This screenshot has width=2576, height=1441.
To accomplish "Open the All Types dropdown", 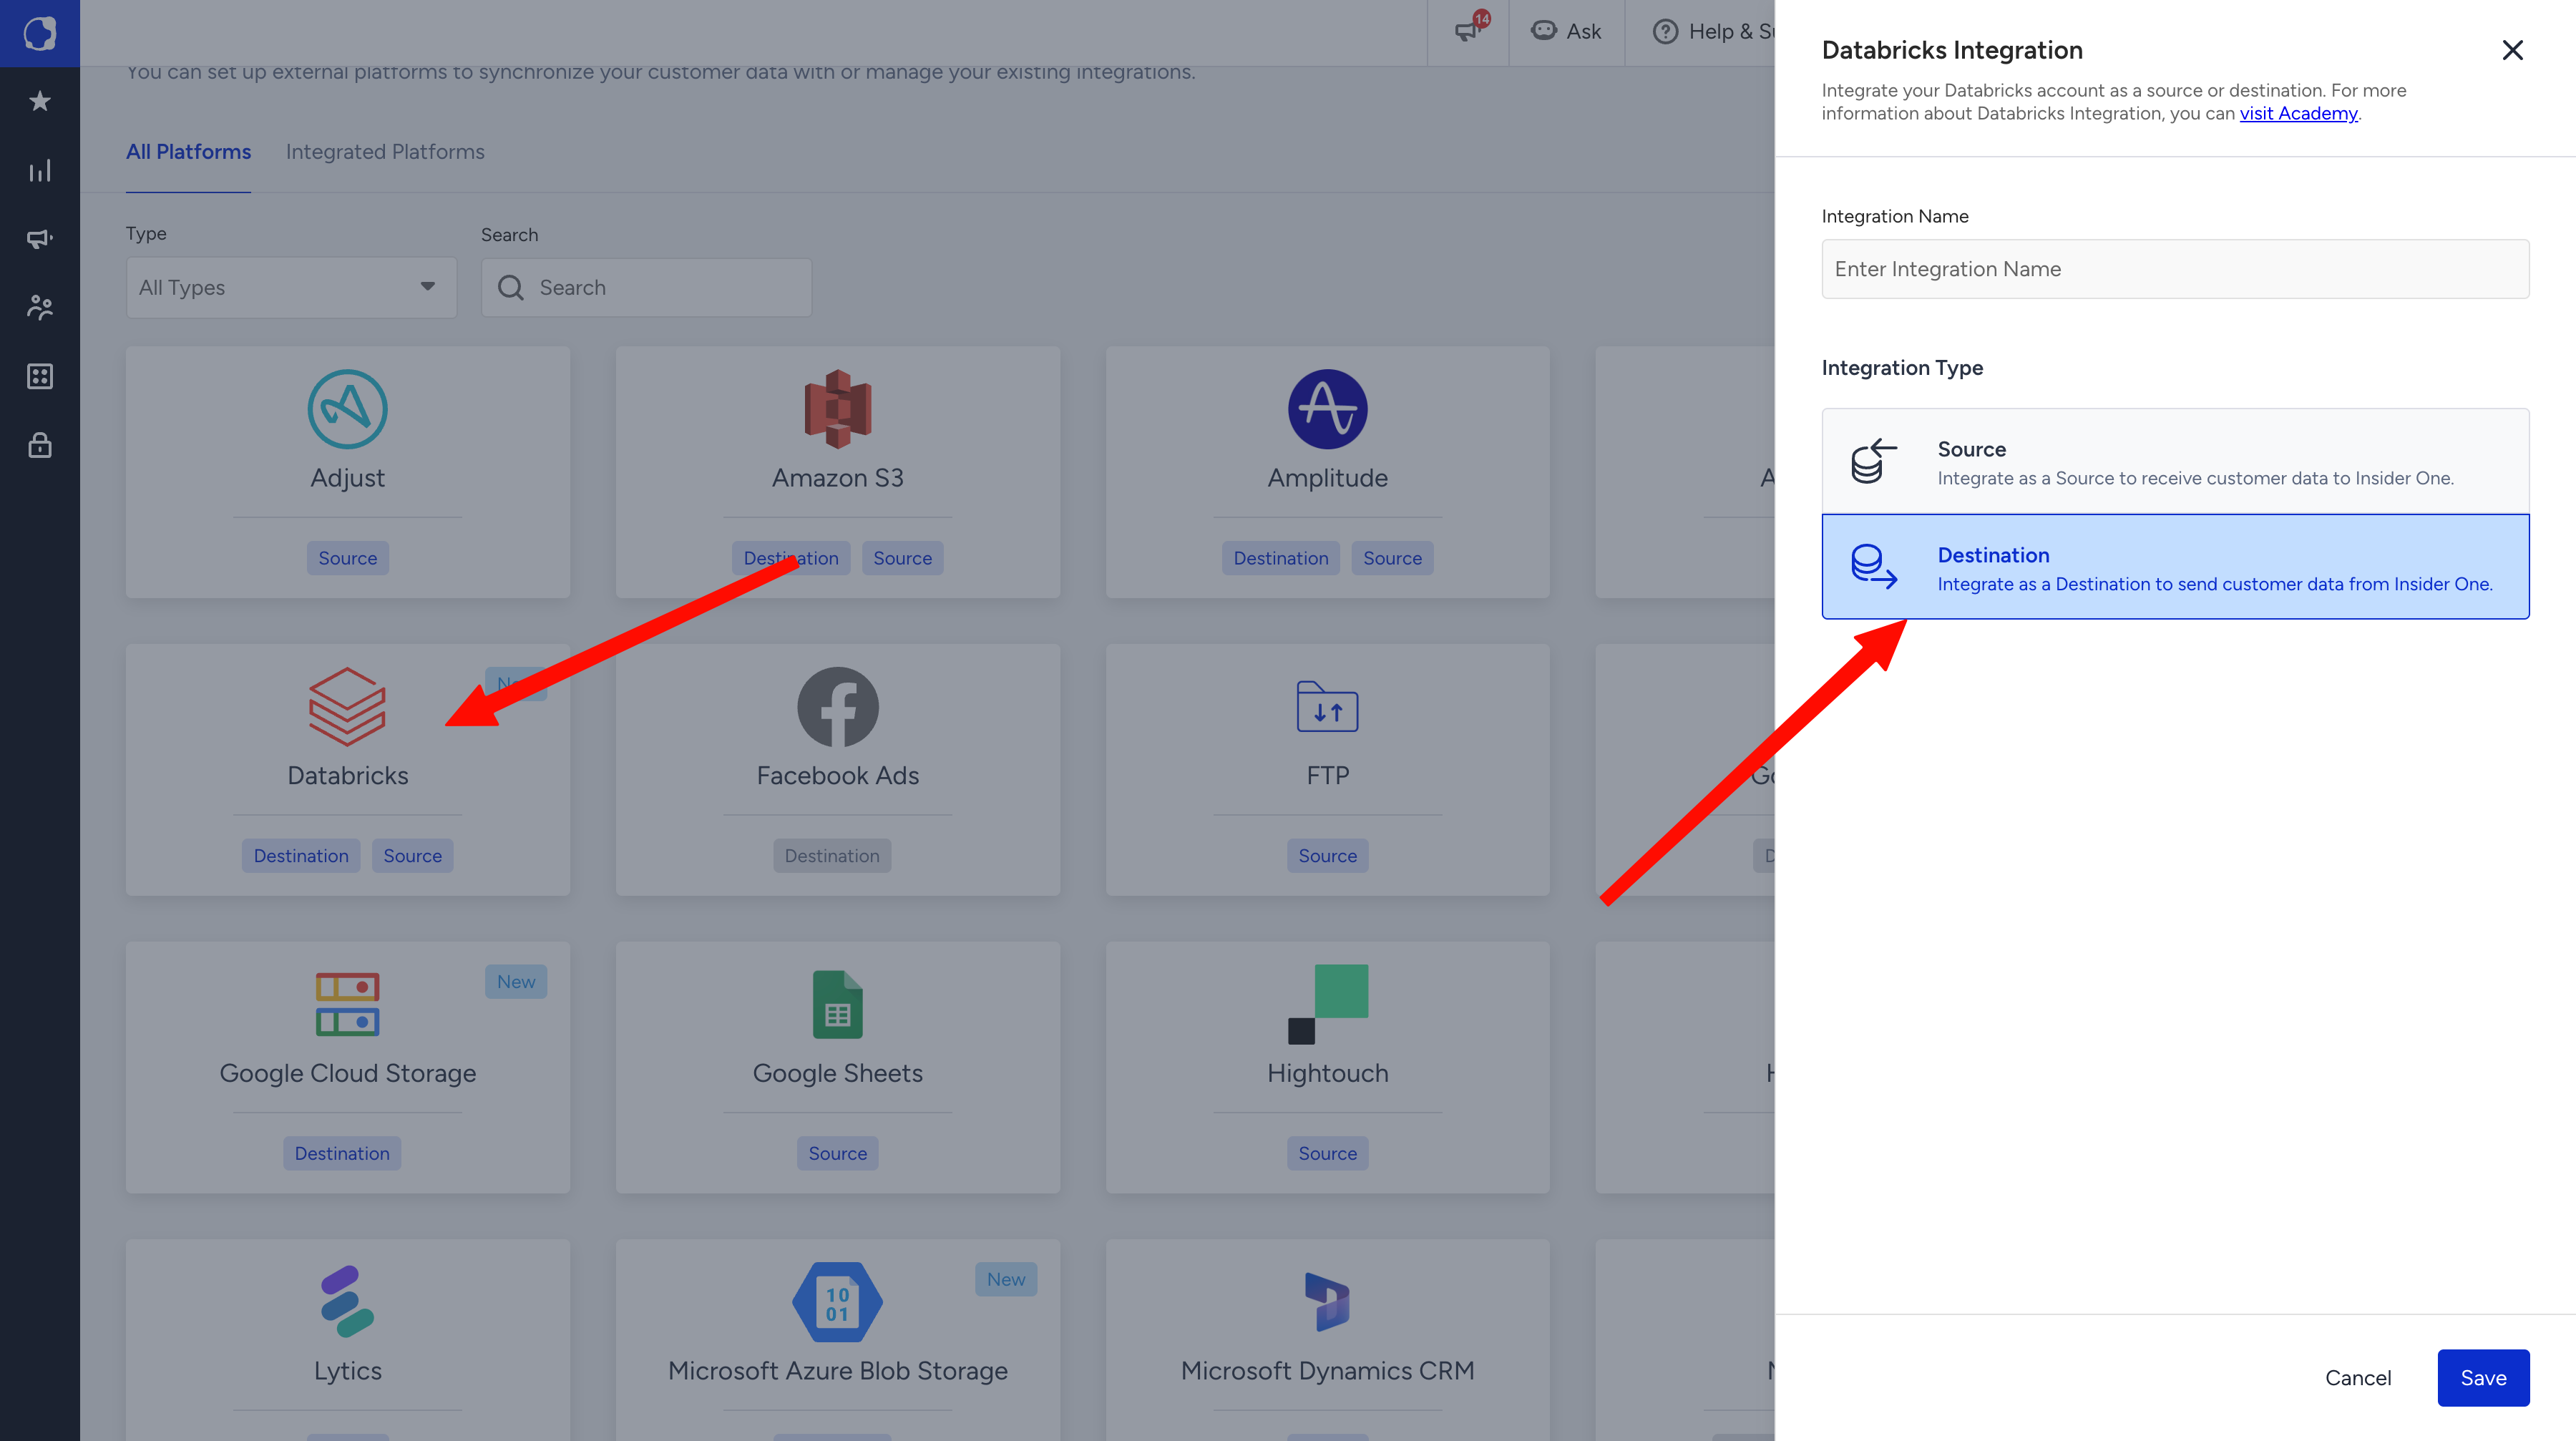I will click(291, 288).
